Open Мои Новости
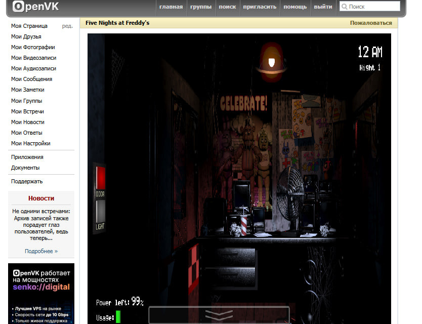The height and width of the screenshot is (324, 422). click(28, 122)
